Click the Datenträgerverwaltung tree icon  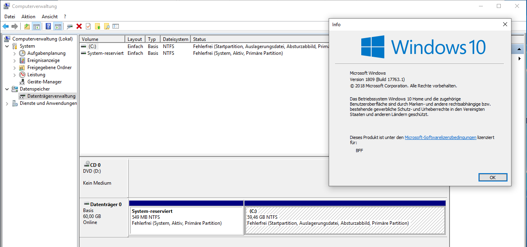[22, 96]
